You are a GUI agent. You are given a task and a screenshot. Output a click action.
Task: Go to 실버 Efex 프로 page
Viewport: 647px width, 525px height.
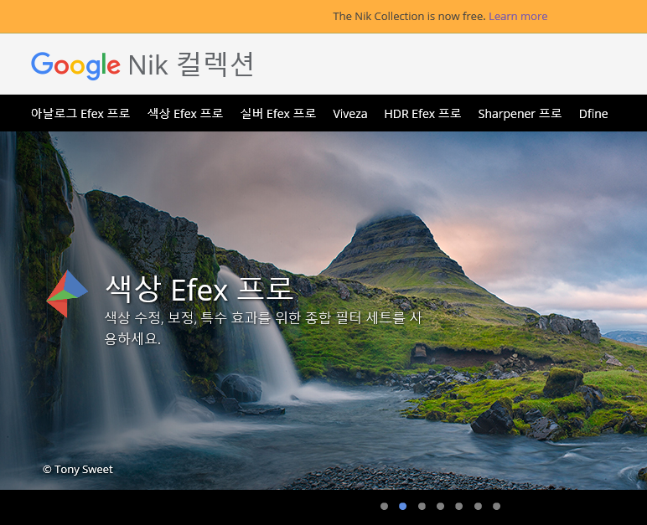(x=277, y=114)
